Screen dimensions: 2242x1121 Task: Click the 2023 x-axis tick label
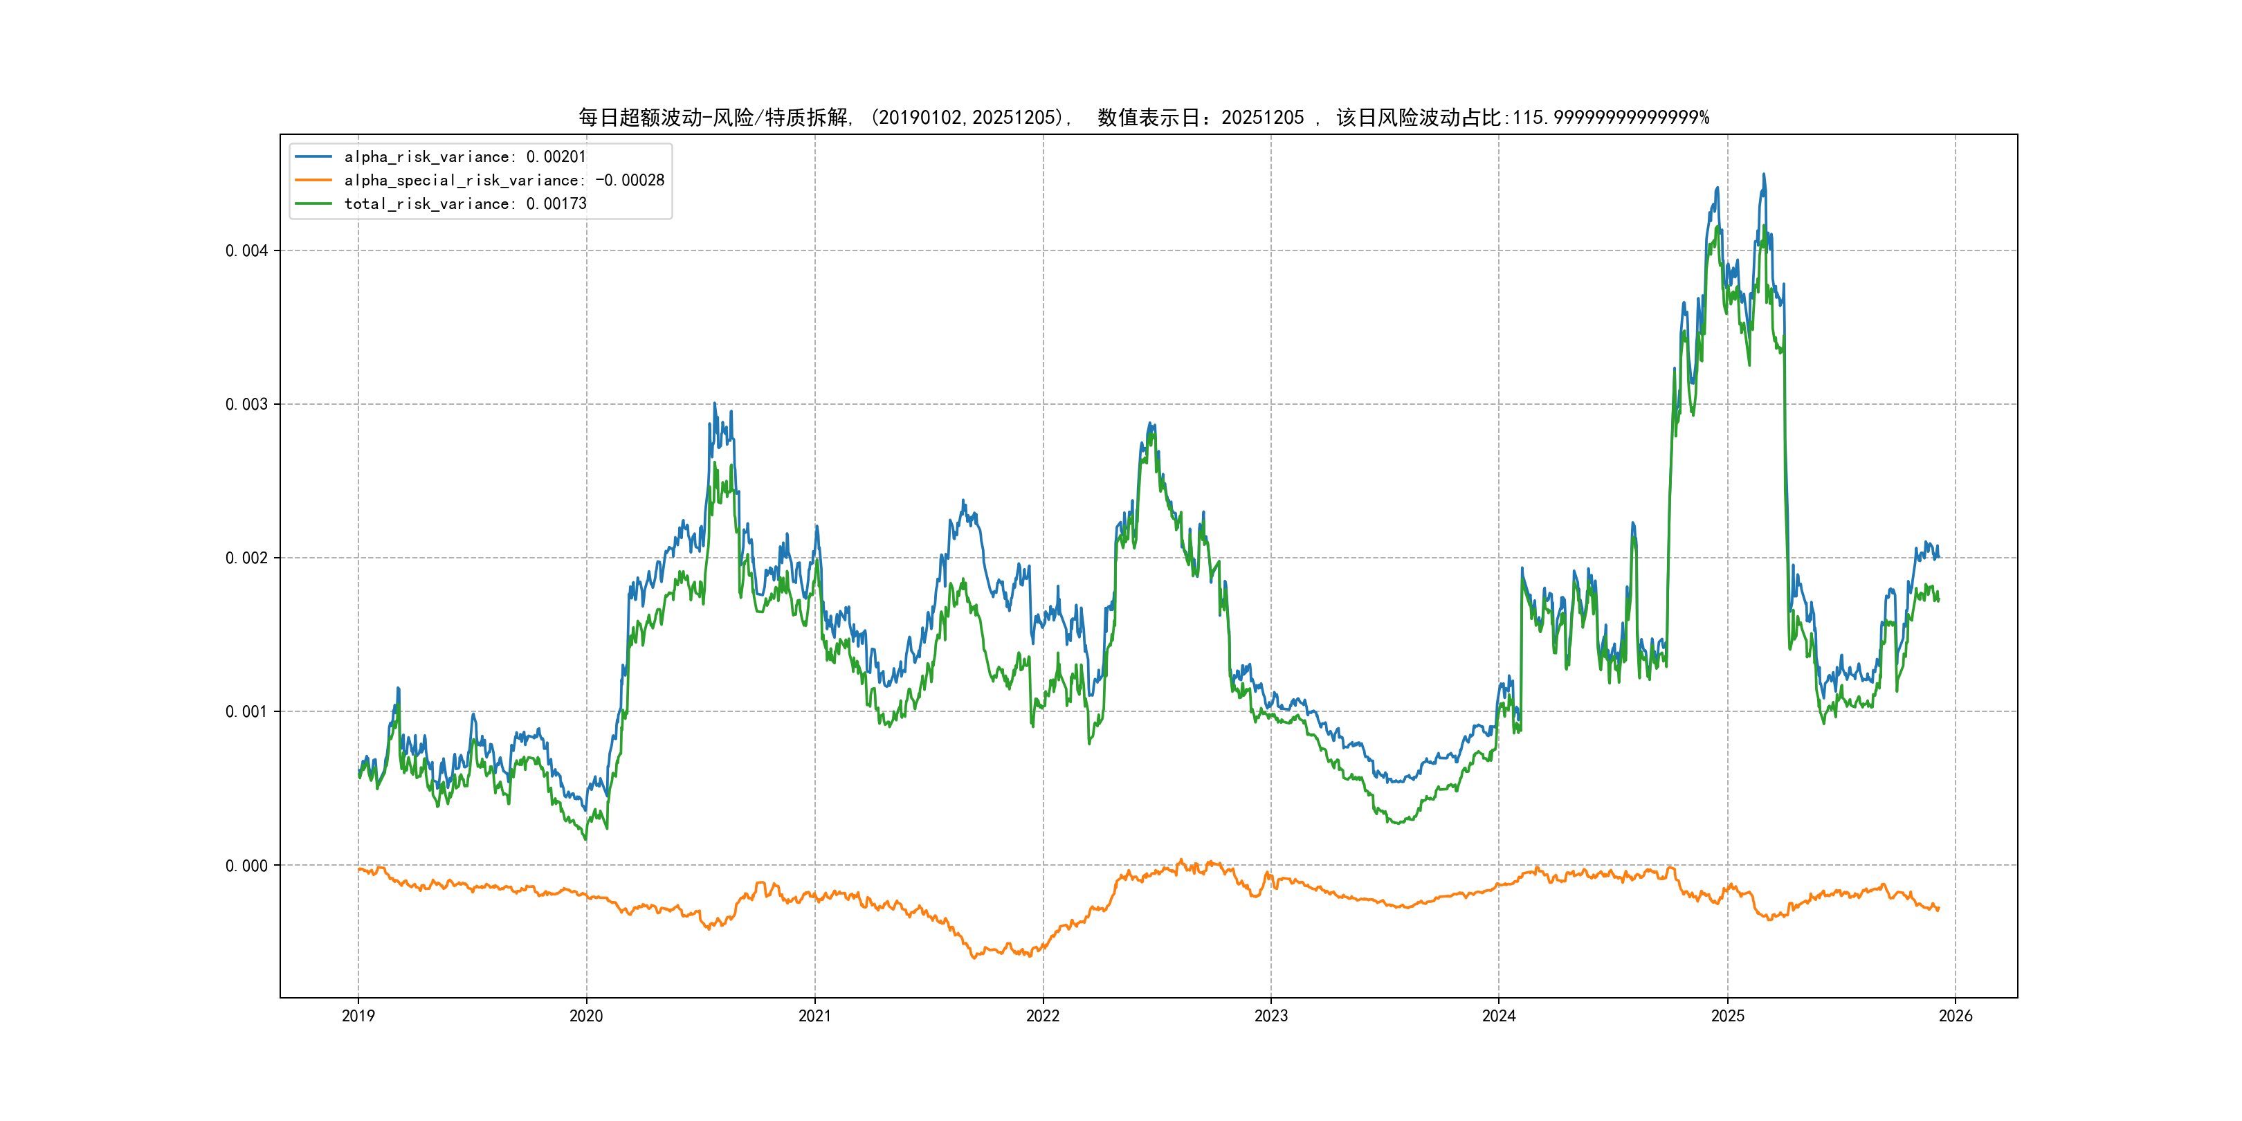[x=1270, y=1016]
